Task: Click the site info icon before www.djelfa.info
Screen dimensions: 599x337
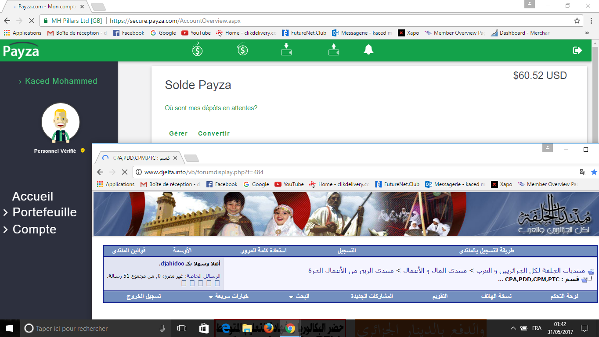Action: (138, 172)
